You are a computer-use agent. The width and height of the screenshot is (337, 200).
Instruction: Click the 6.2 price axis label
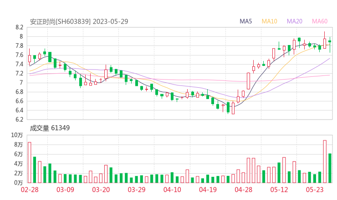[x=19, y=120]
